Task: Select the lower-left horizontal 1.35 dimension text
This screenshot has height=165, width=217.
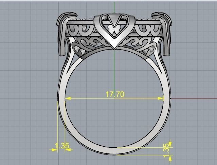Action: [x=62, y=146]
